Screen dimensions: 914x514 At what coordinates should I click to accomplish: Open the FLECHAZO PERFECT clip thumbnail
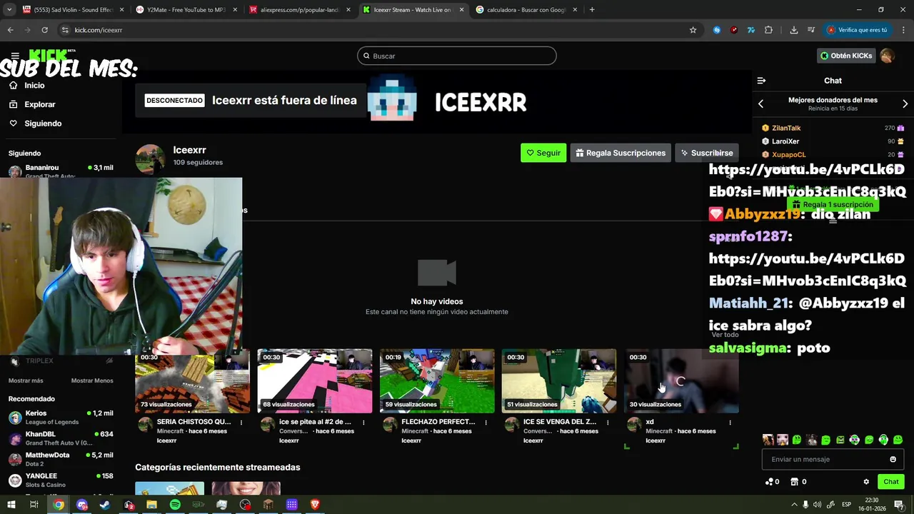pos(437,381)
